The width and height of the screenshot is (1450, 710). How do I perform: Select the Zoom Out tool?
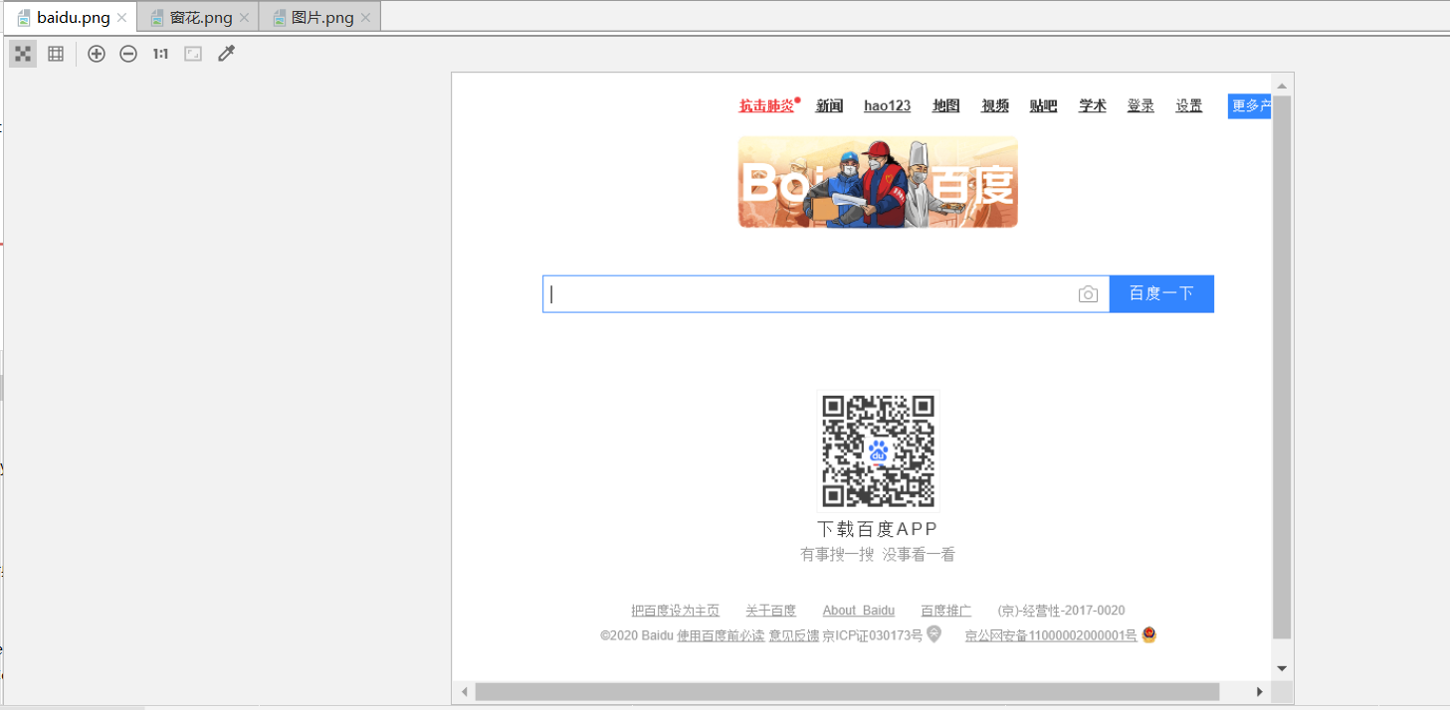[127, 53]
